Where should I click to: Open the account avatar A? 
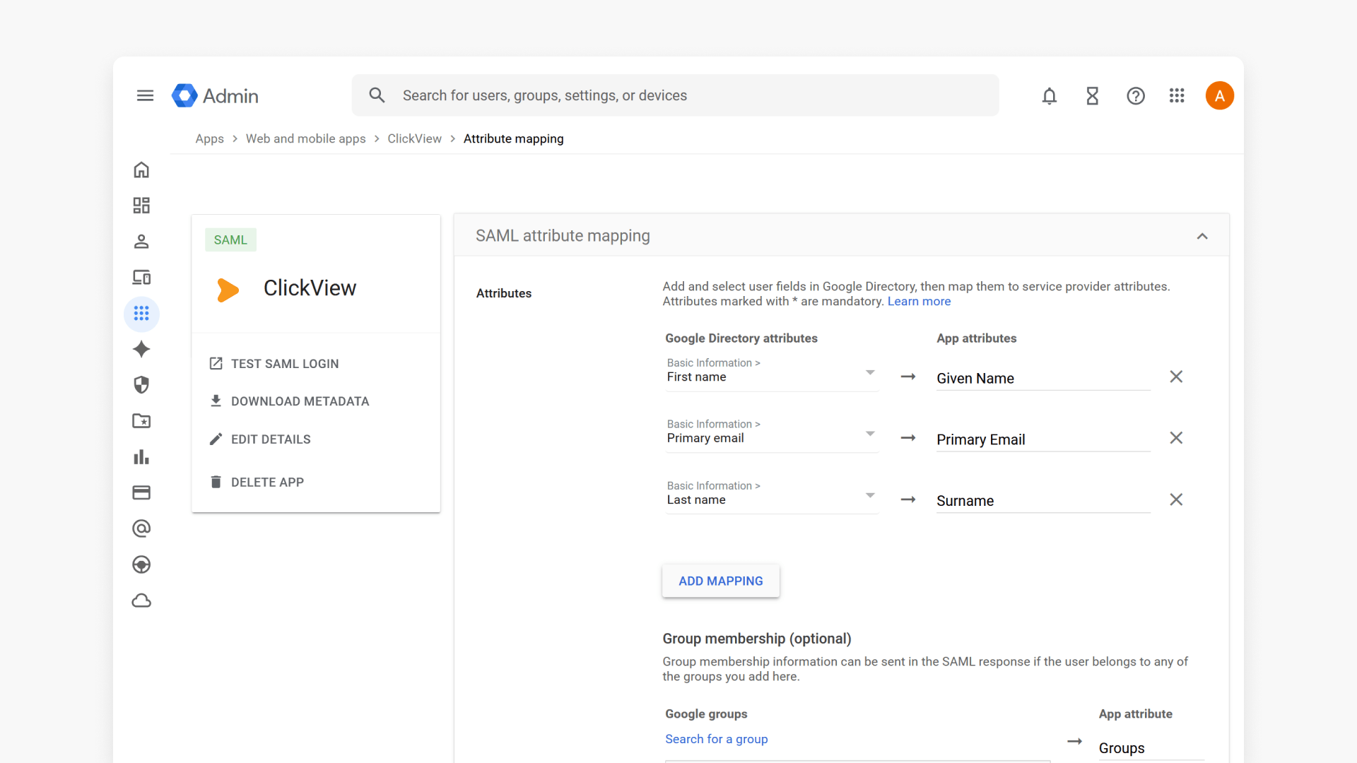point(1220,95)
